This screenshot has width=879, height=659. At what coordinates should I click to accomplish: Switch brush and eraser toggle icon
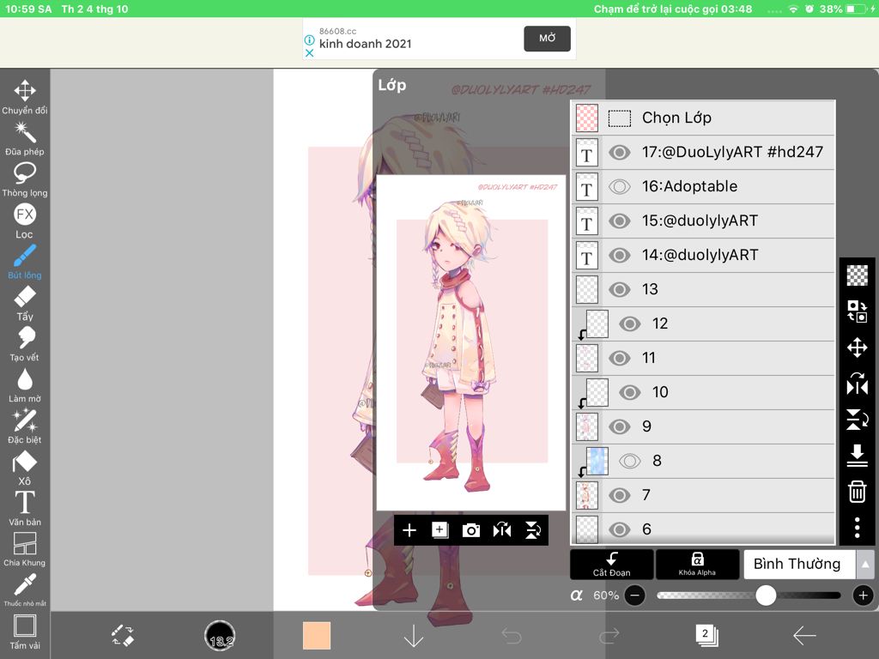click(x=122, y=636)
